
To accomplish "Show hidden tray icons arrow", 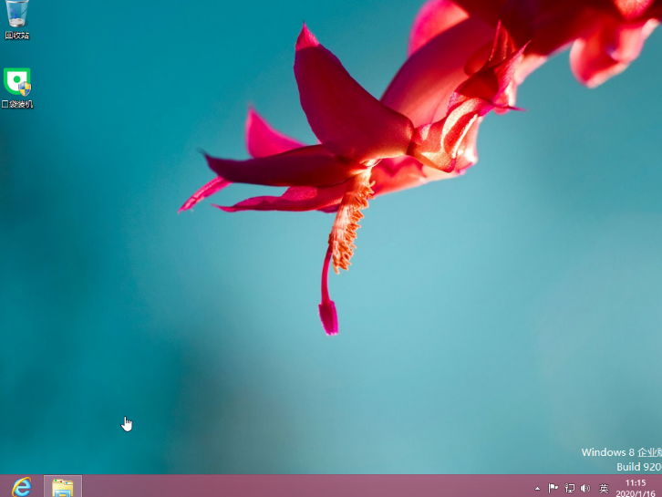I will click(537, 489).
